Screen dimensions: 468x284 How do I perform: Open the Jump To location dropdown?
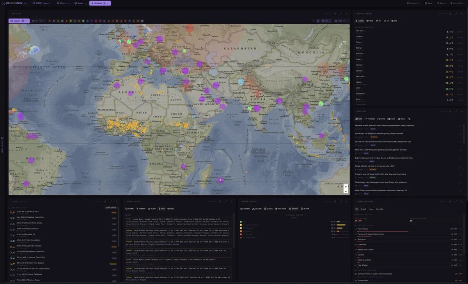click(341, 21)
